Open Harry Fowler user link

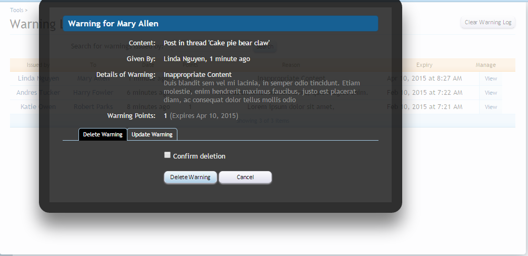93,92
